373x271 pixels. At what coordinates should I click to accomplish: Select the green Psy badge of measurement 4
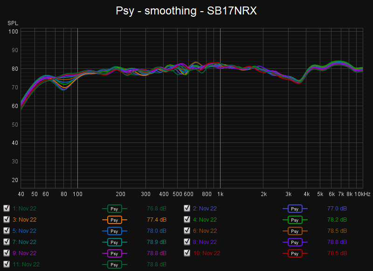point(295,220)
